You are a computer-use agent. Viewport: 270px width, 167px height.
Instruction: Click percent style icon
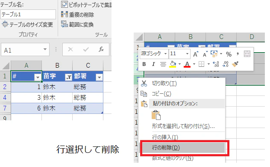pyautogui.click(x=229, y=54)
